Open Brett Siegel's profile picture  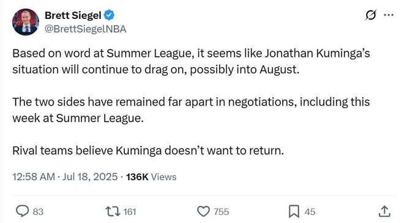[x=26, y=22]
